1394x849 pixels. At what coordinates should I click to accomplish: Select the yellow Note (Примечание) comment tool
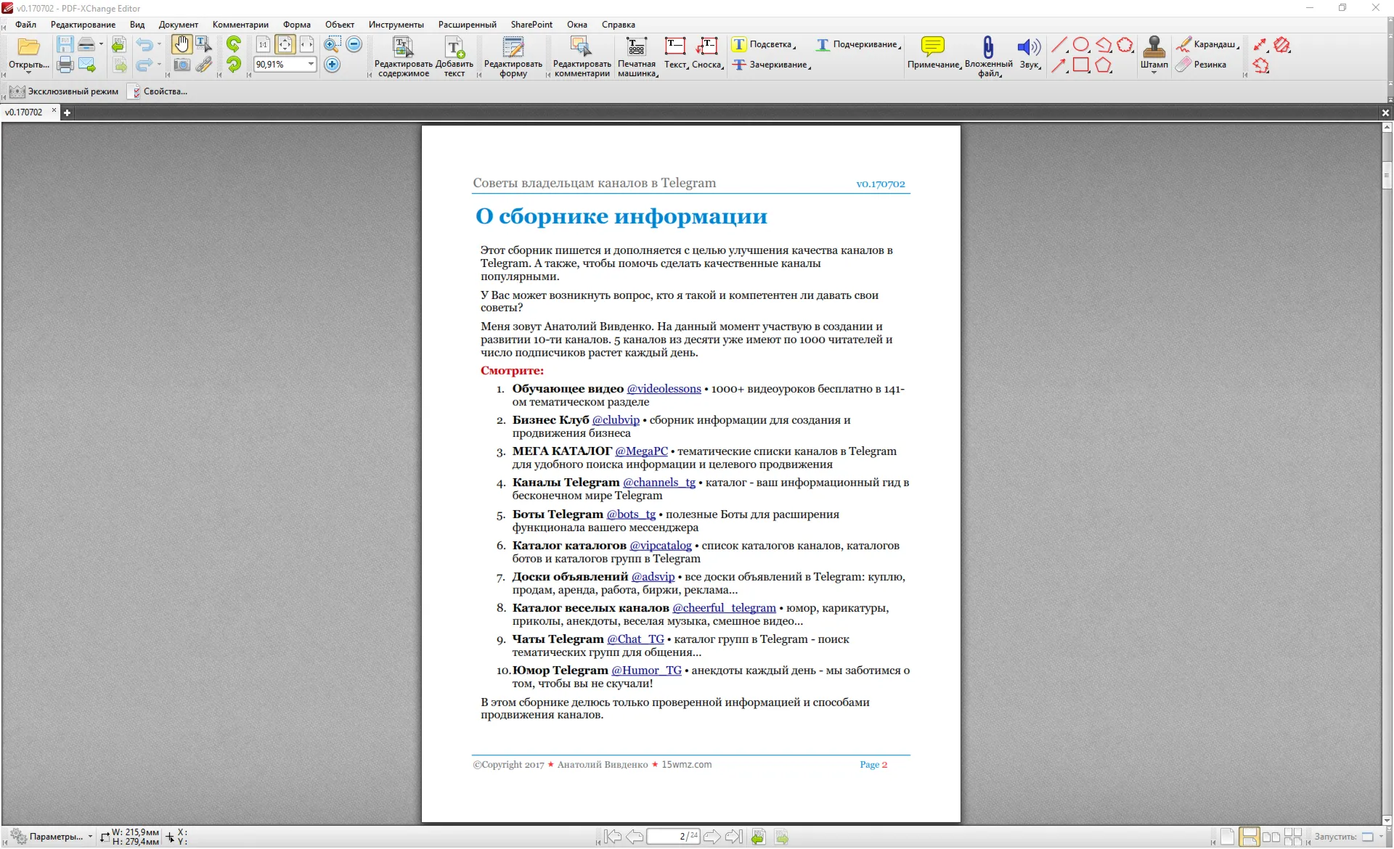click(933, 47)
